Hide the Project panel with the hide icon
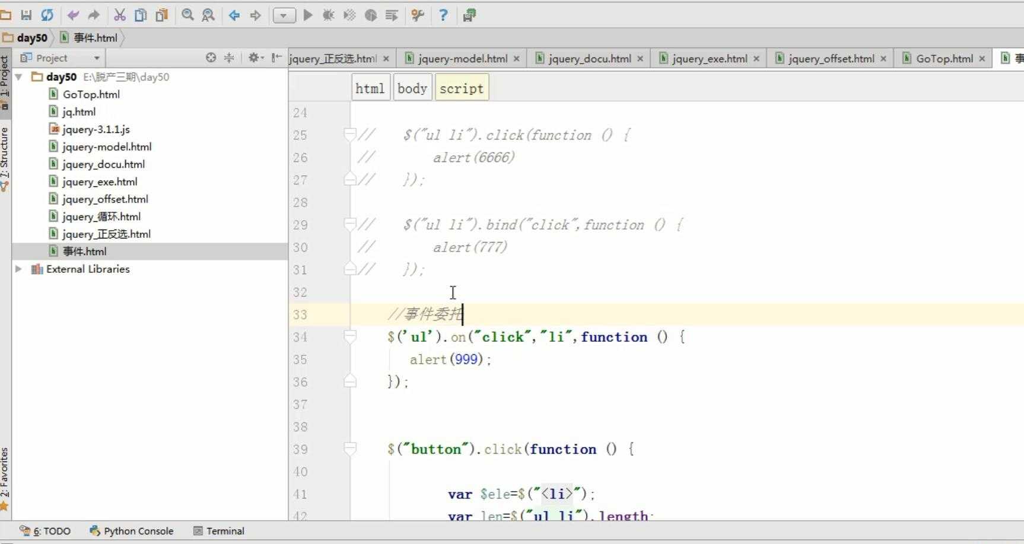Image resolution: width=1024 pixels, height=544 pixels. tap(276, 58)
